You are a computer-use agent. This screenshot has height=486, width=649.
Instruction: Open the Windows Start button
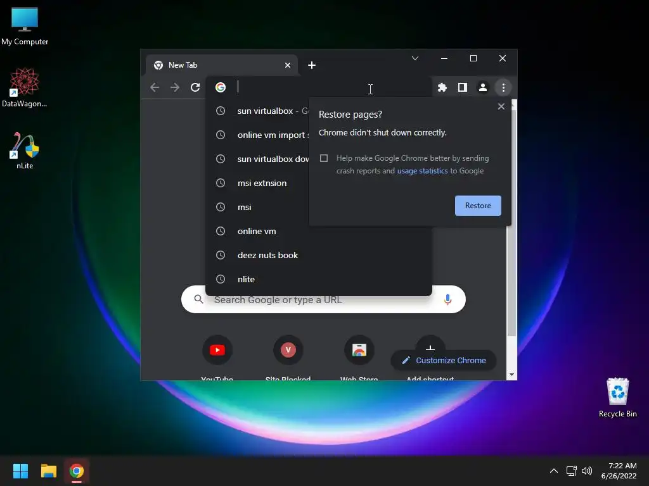[x=20, y=471]
